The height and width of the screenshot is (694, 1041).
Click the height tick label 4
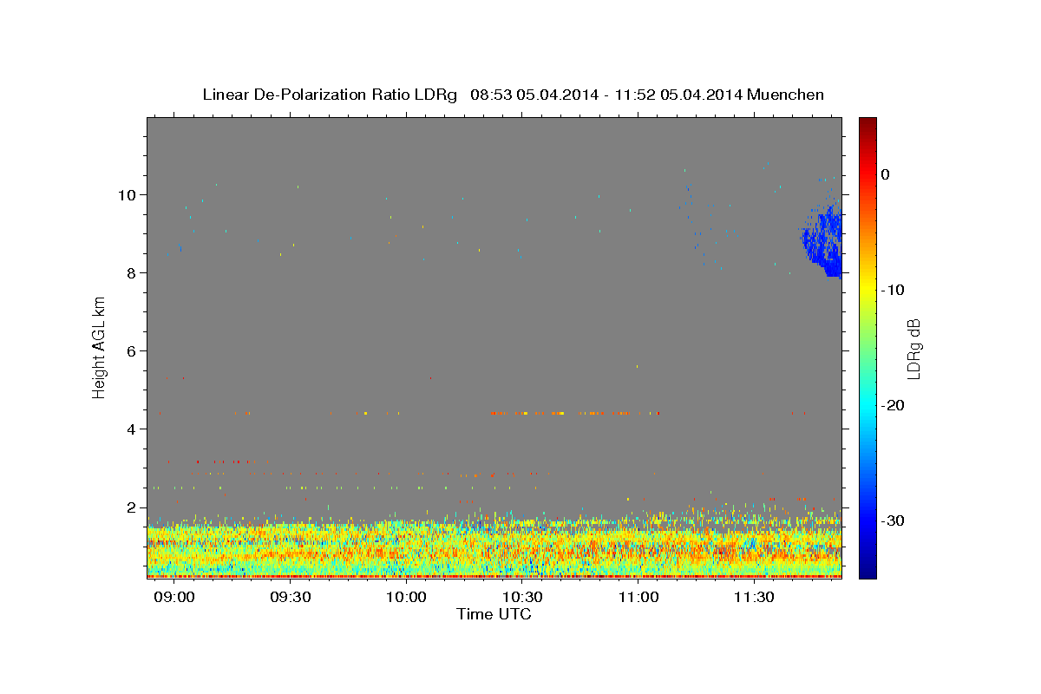133,429
